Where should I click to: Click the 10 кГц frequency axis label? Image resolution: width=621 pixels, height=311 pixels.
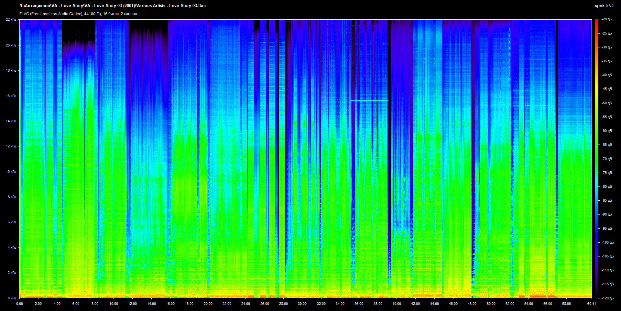pyautogui.click(x=11, y=172)
